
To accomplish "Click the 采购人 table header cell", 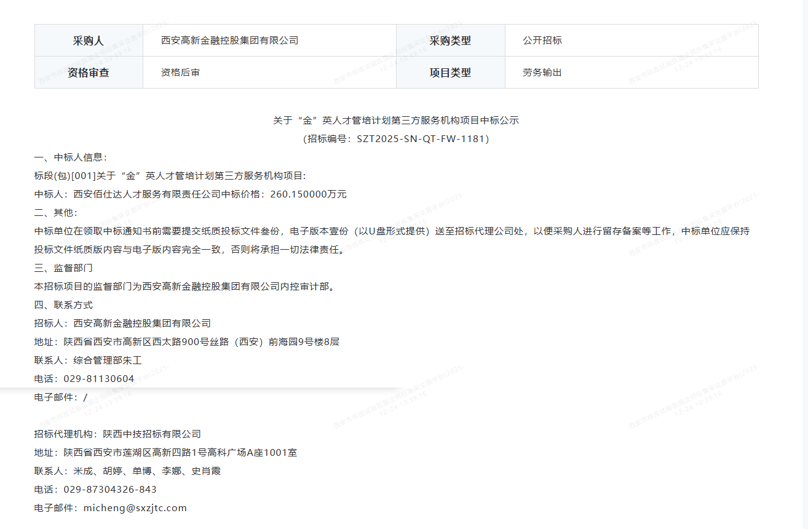I will (x=89, y=41).
